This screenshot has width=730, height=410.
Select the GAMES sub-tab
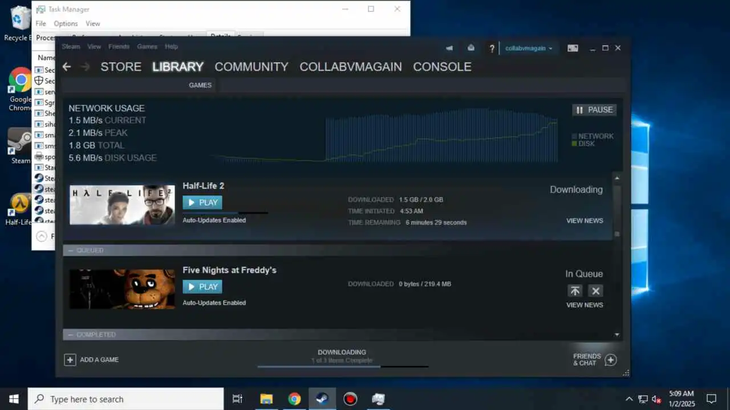click(200, 85)
